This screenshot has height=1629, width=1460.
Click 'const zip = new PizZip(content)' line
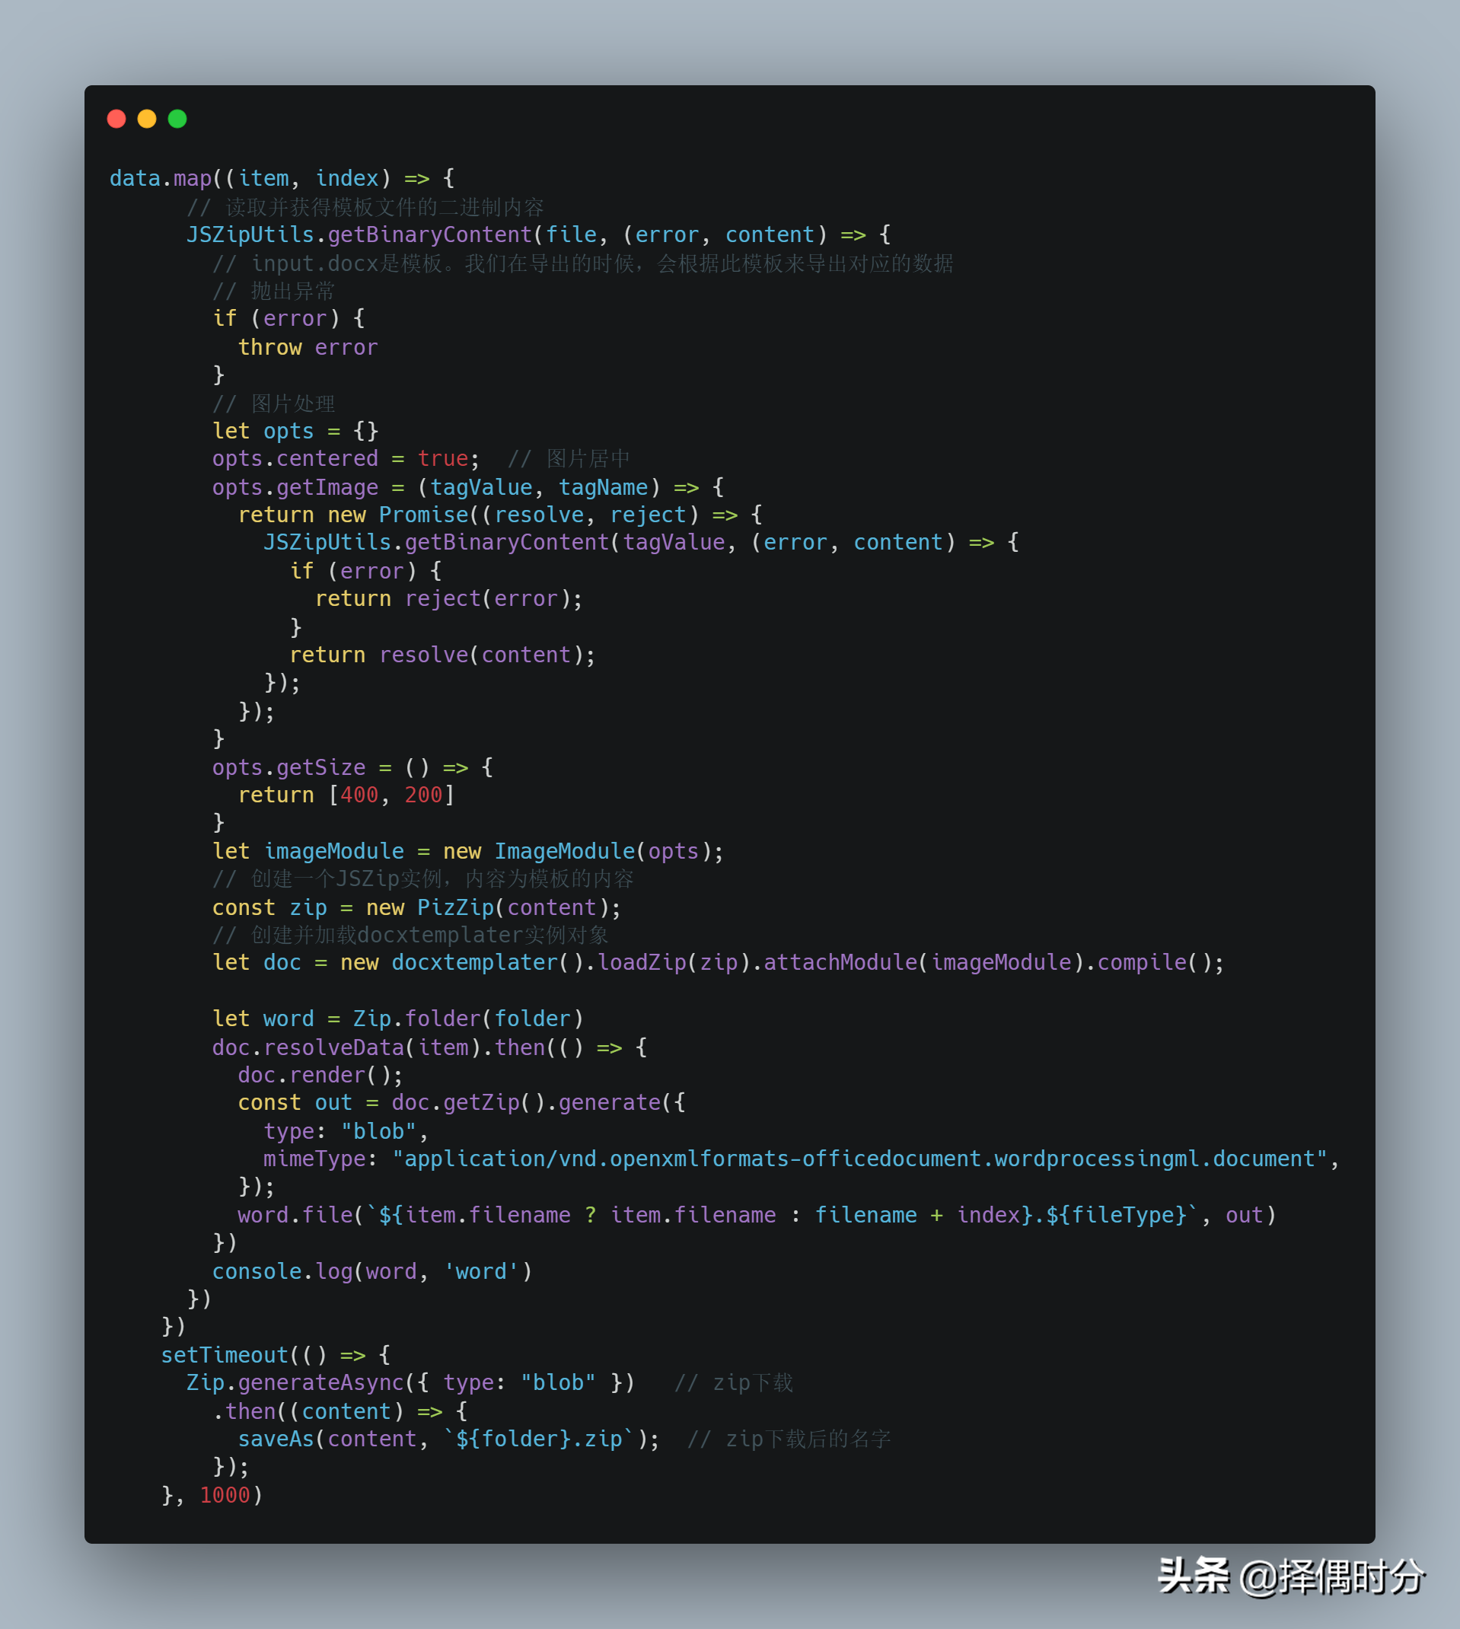tap(416, 907)
